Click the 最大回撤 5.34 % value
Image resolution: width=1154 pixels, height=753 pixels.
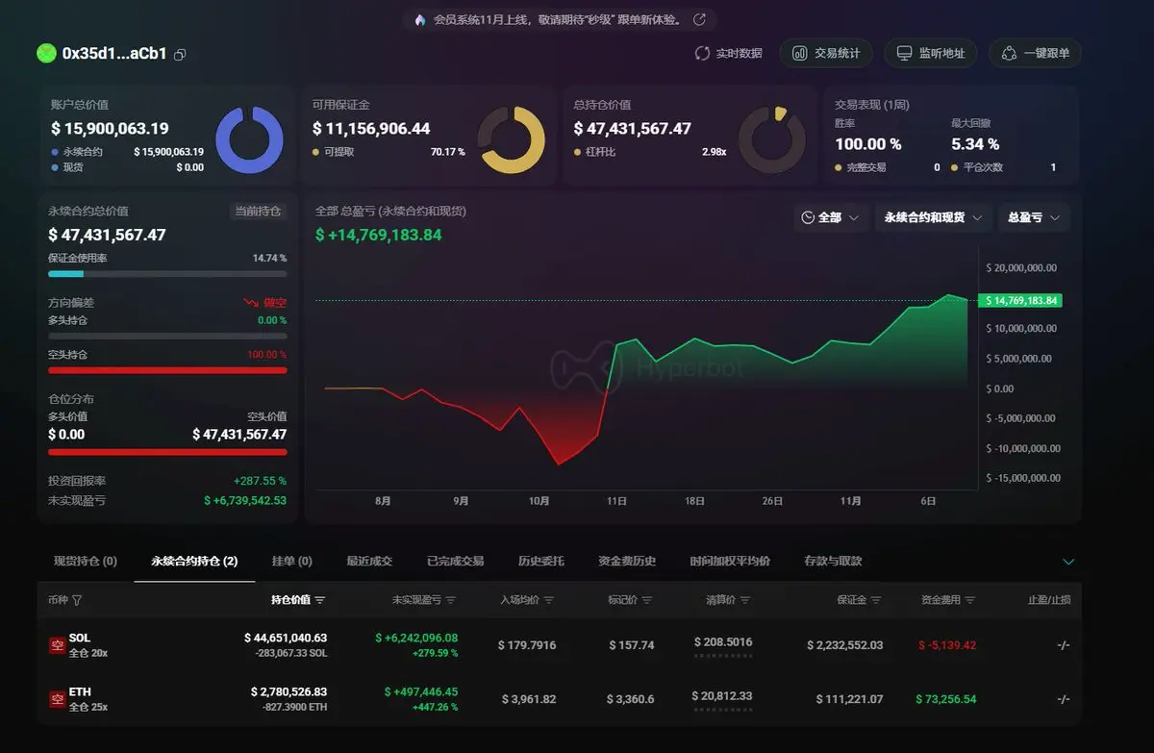(975, 144)
